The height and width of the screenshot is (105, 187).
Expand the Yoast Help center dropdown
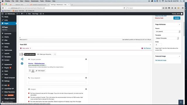25,48
